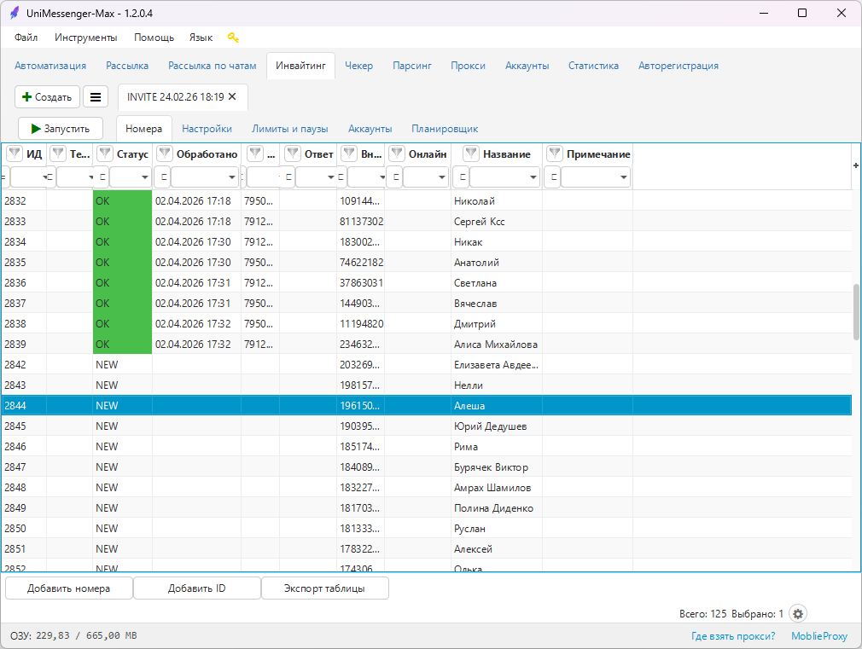Open the Инструменты menu
The width and height of the screenshot is (862, 649).
[x=85, y=38]
